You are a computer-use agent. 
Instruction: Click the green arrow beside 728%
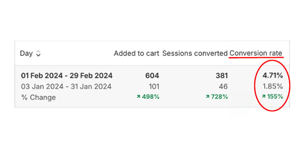[x=207, y=97]
